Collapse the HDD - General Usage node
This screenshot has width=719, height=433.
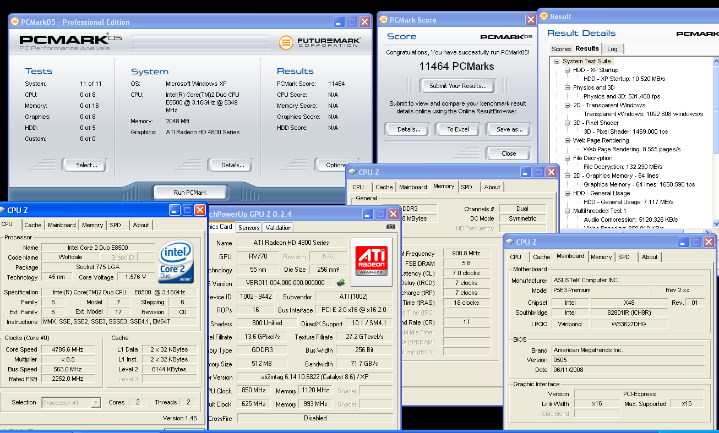568,193
